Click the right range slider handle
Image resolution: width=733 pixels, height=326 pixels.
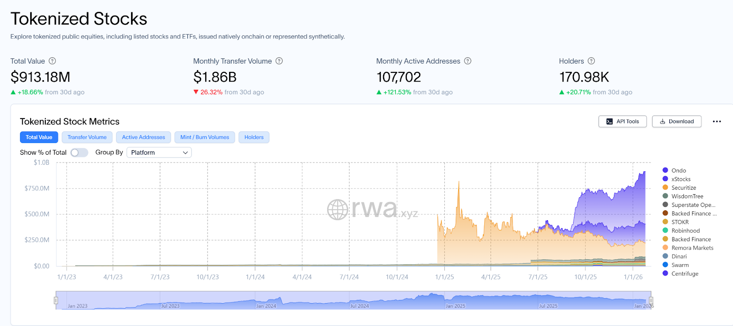point(651,300)
